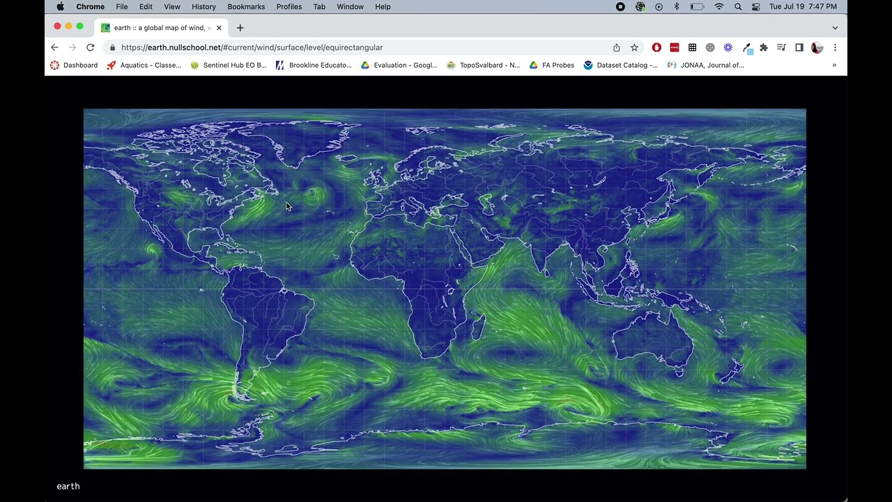Open the FA Probes bookmark
Image resolution: width=892 pixels, height=502 pixels.
coord(551,65)
